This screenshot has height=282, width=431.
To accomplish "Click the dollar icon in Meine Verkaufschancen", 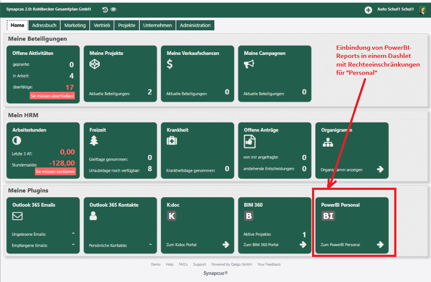I will point(170,64).
